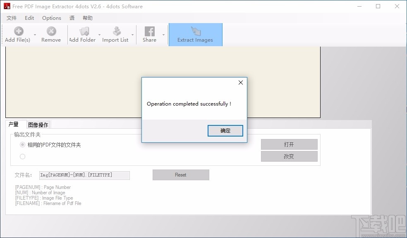This screenshot has height=238, width=407.
Task: Expand the Add Folder dropdown arrow
Action: pyautogui.click(x=99, y=35)
